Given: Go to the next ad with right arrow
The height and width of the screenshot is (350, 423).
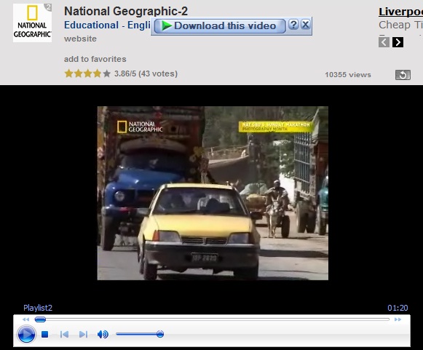Looking at the screenshot, I should [x=398, y=42].
